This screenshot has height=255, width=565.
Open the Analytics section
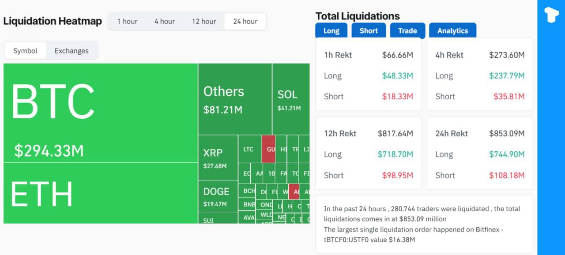[x=452, y=30]
